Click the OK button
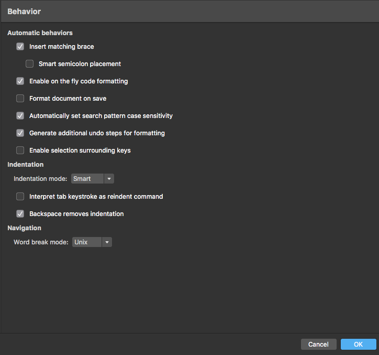 point(358,344)
